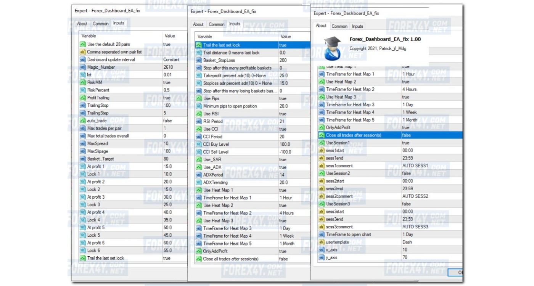Click the icon beside usertemplate variable
The image size is (534, 286).
[321, 242]
